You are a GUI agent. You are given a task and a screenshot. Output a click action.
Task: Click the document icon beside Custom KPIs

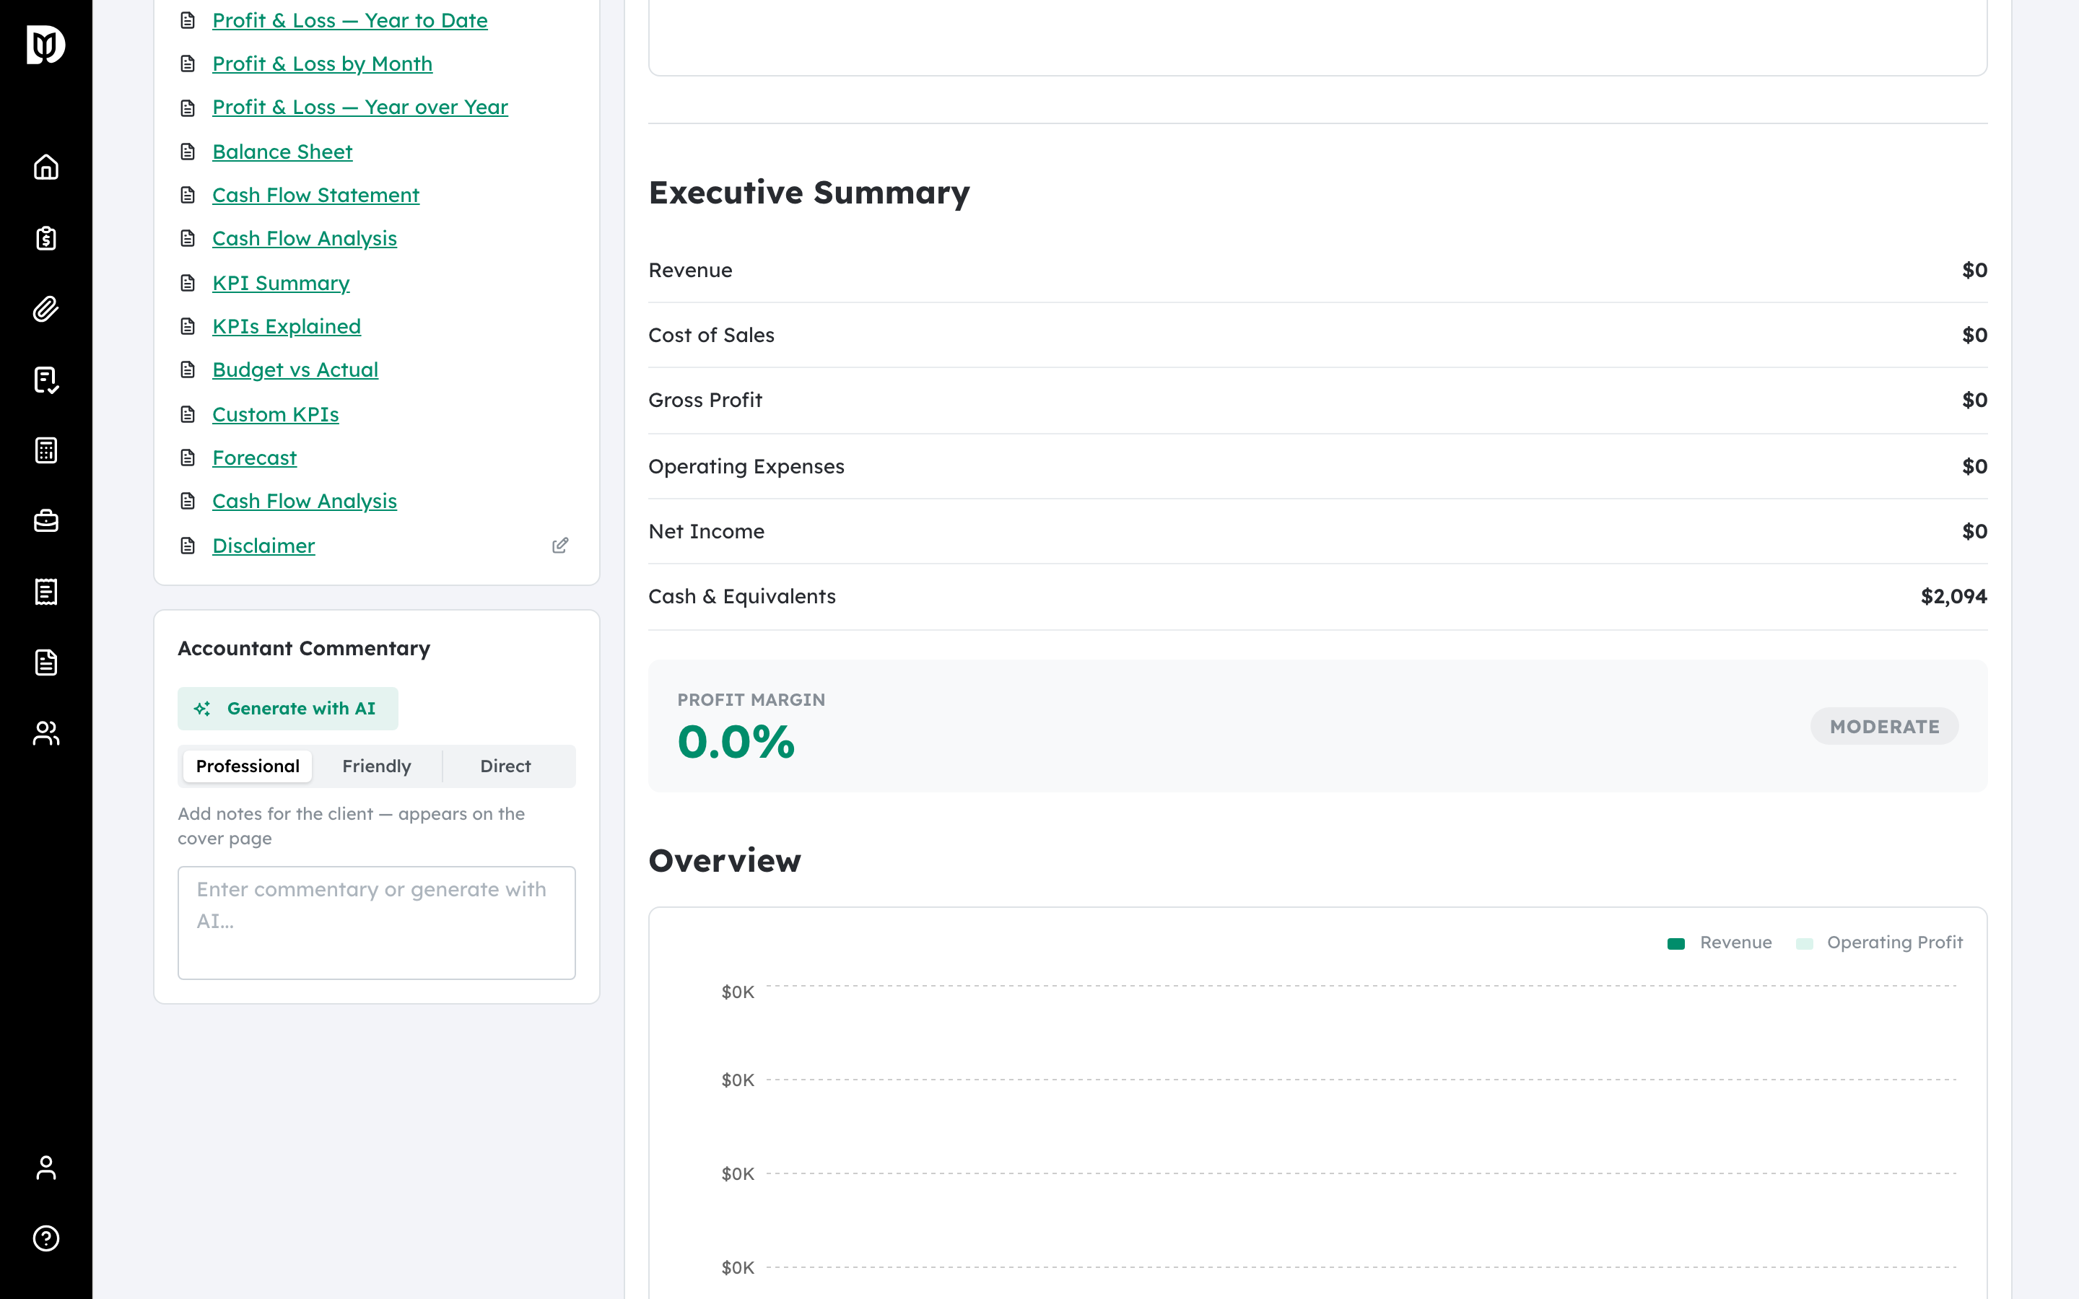click(187, 415)
